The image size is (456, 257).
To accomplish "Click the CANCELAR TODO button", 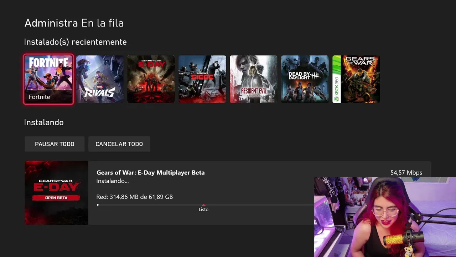I will click(119, 144).
